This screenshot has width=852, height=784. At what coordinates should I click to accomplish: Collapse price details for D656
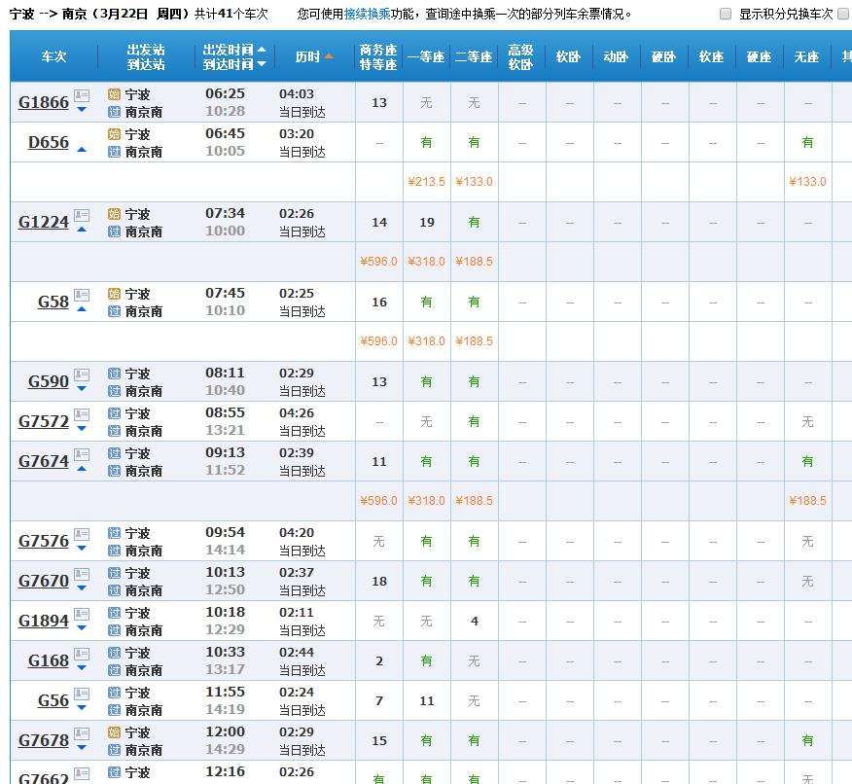82,150
